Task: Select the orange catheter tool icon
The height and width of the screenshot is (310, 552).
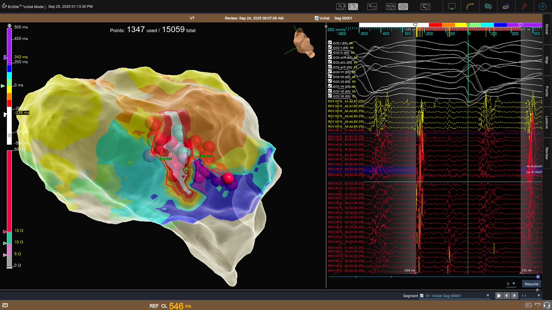Action: coord(470,6)
